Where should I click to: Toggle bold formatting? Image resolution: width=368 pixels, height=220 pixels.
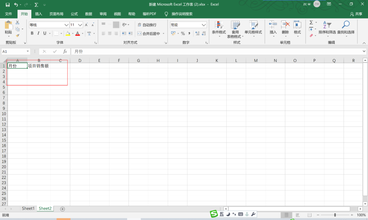click(32, 33)
